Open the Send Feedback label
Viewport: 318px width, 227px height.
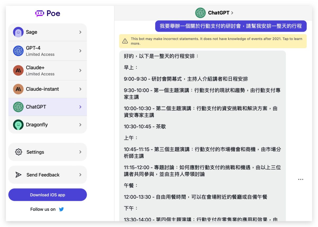pyautogui.click(x=43, y=175)
